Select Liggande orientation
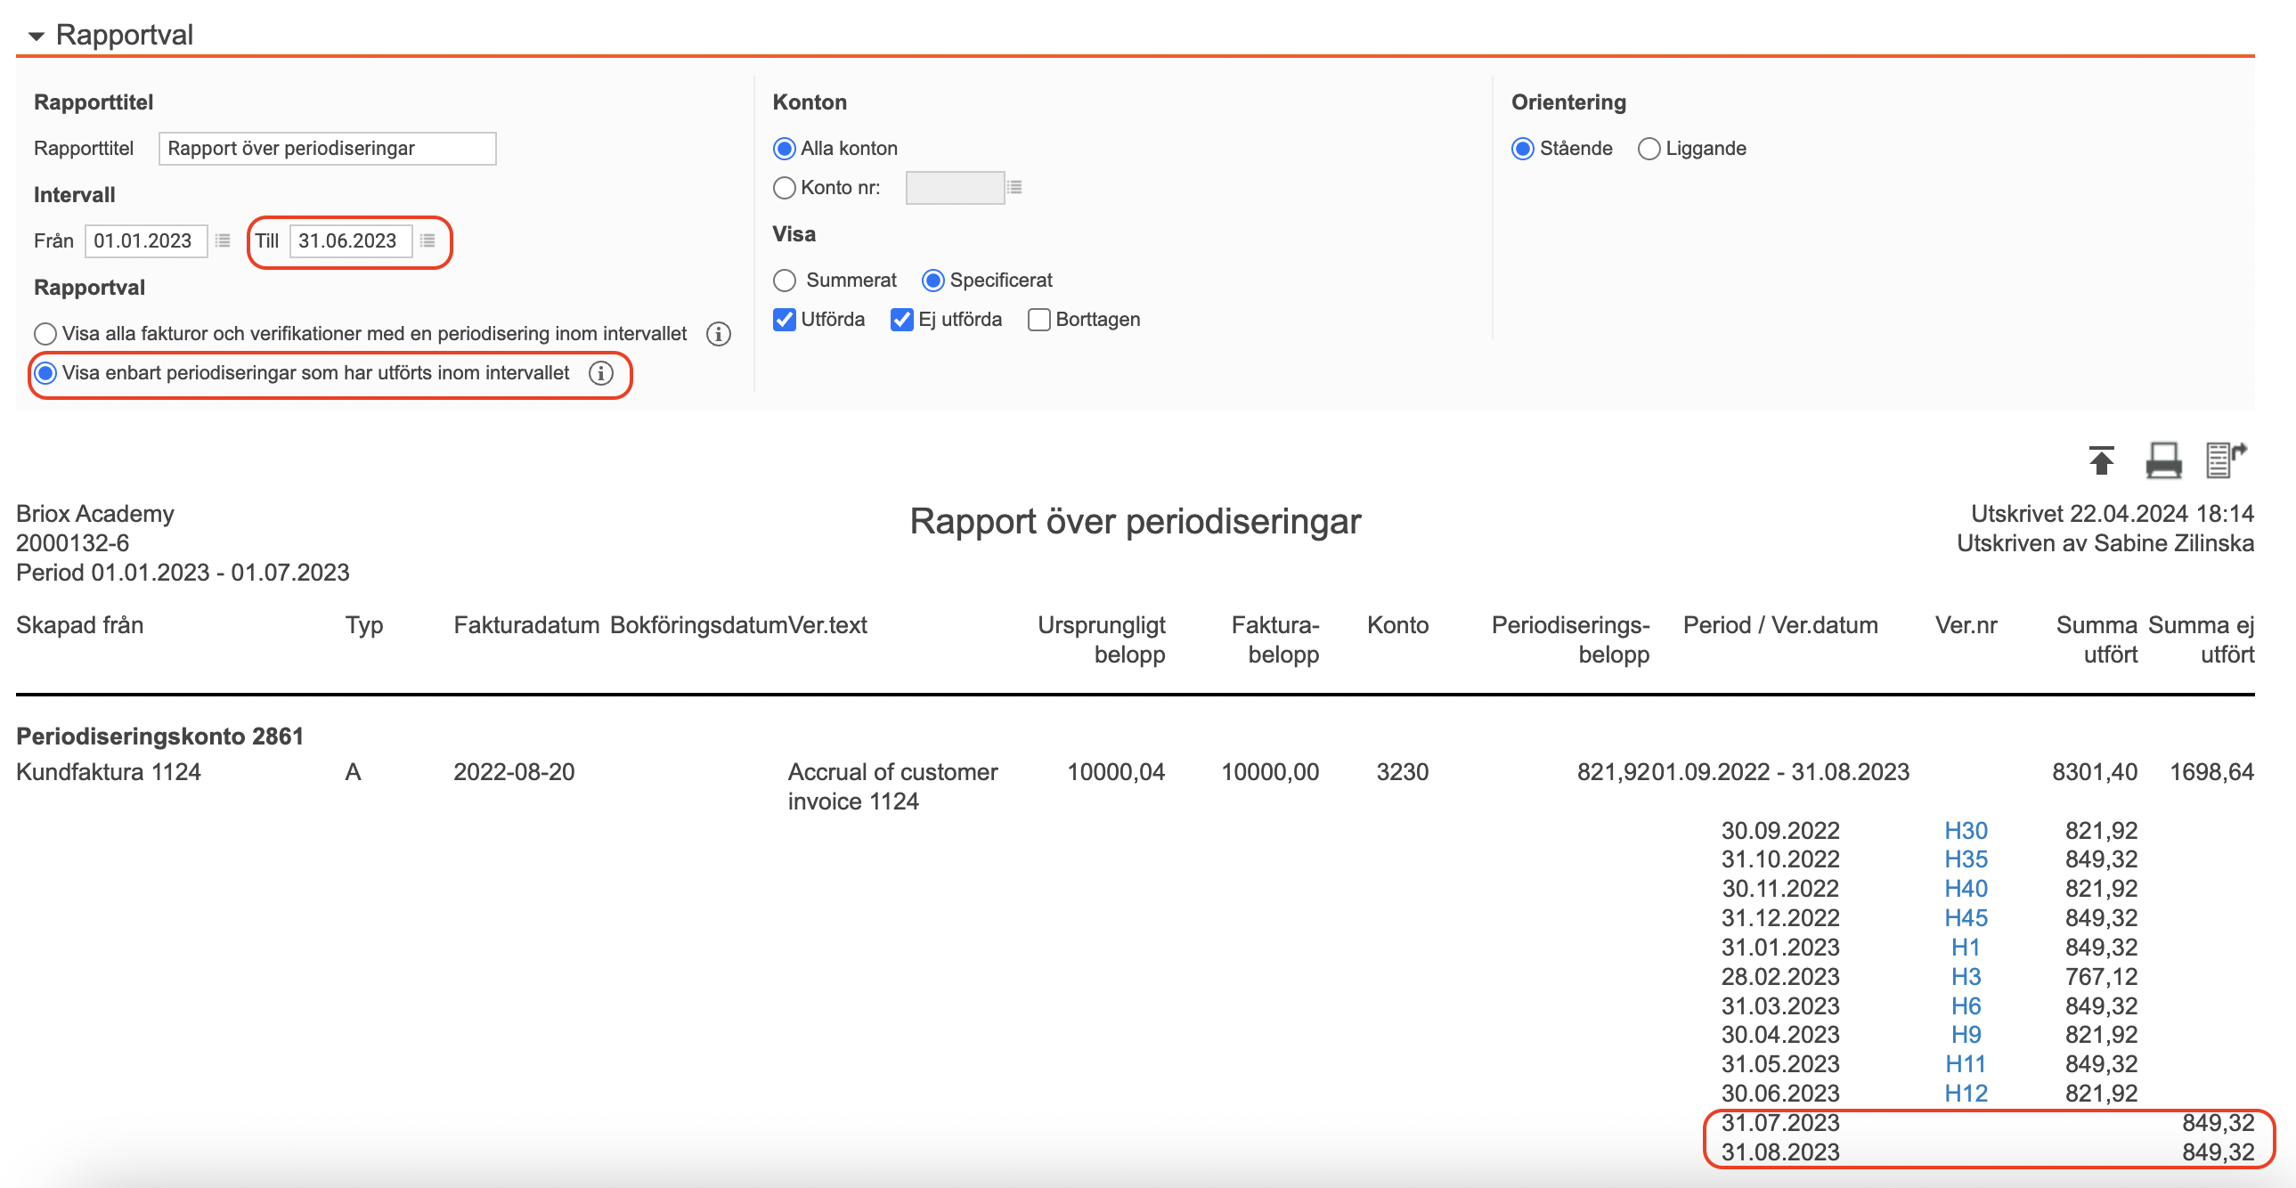2296x1188 pixels. click(1648, 149)
